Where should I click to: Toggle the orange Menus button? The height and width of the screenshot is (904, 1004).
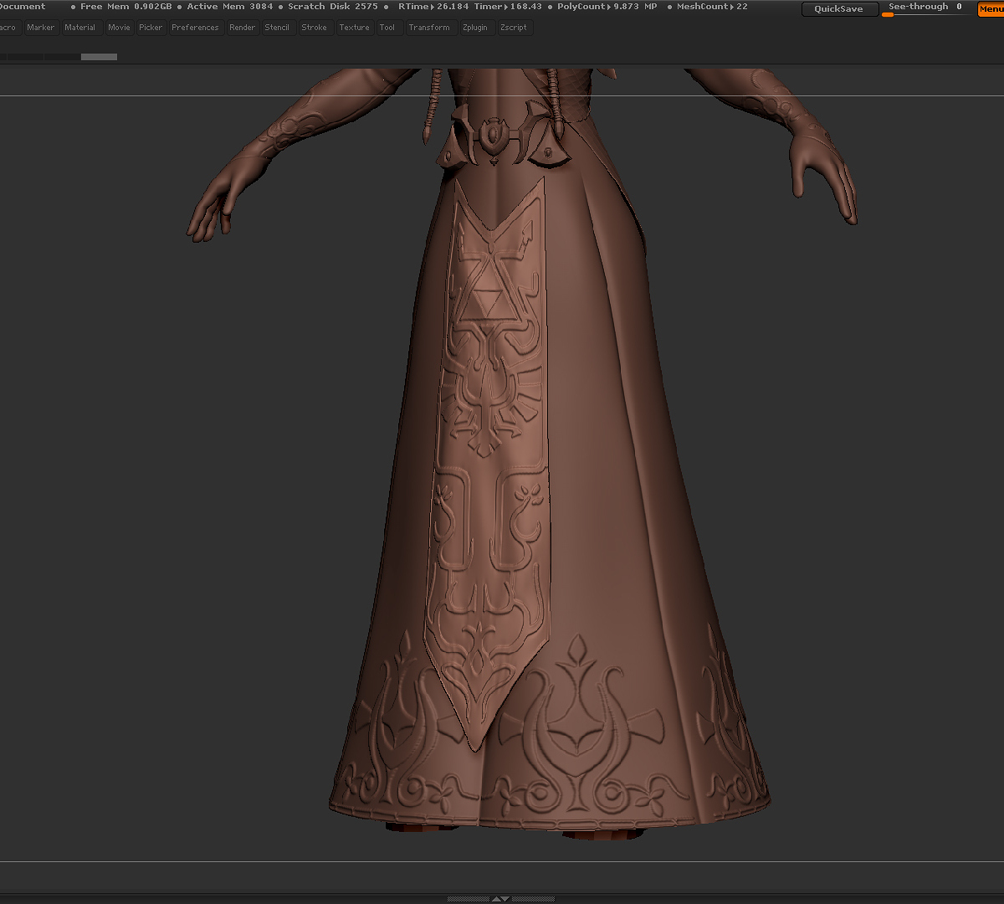pos(991,9)
